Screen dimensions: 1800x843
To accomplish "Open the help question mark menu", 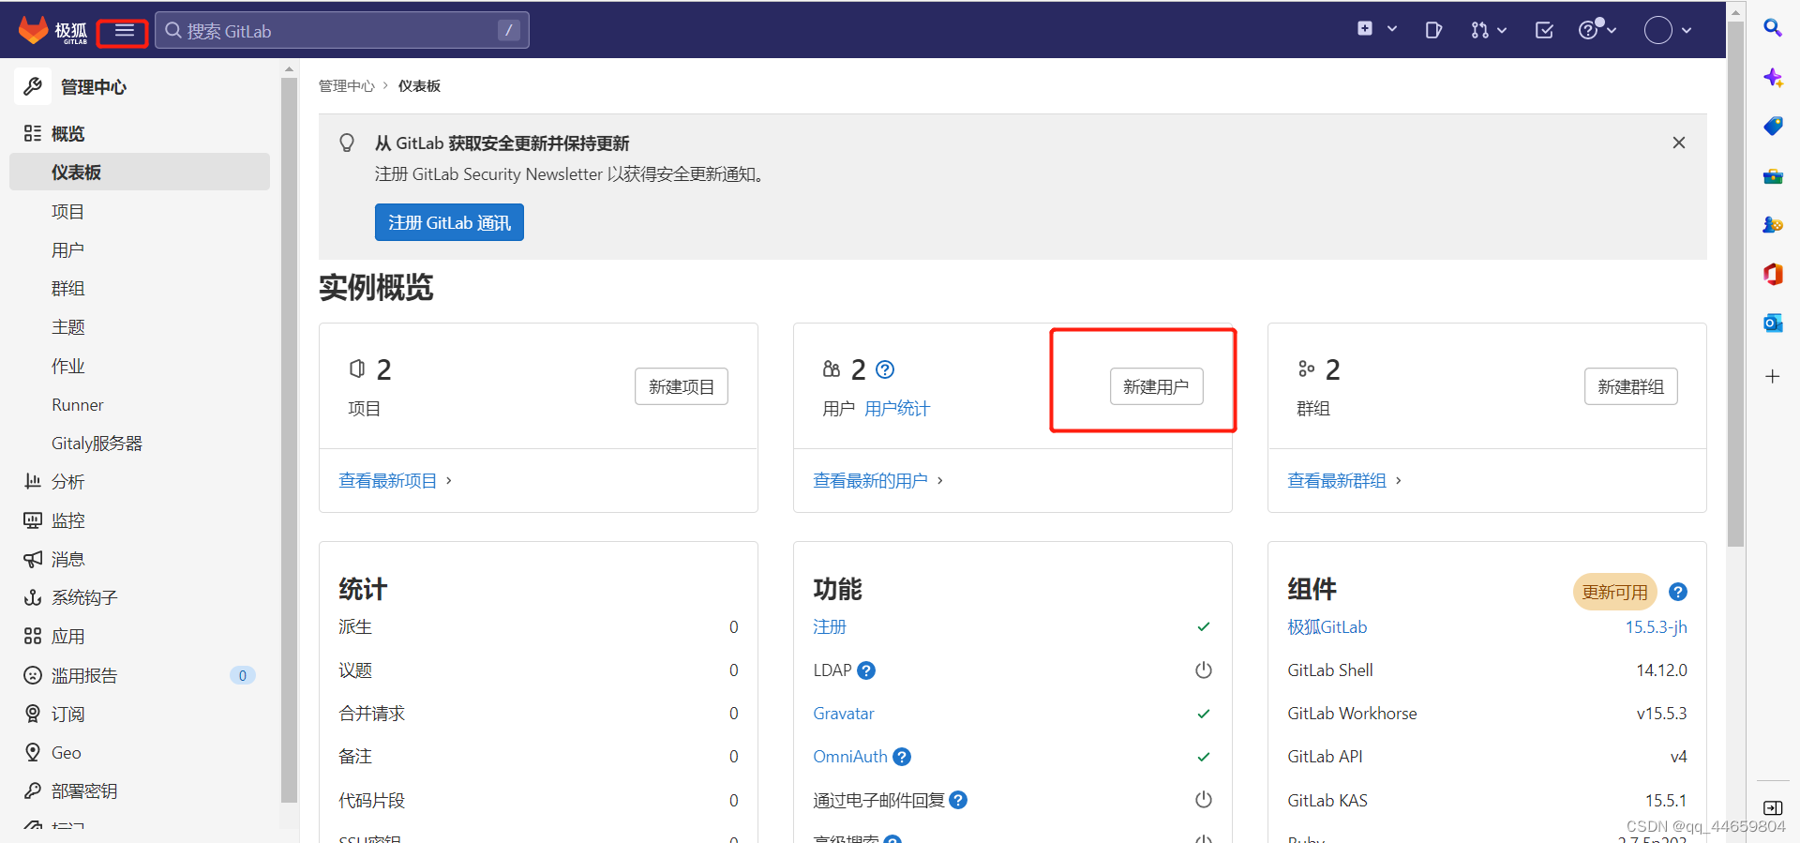I will [1589, 29].
